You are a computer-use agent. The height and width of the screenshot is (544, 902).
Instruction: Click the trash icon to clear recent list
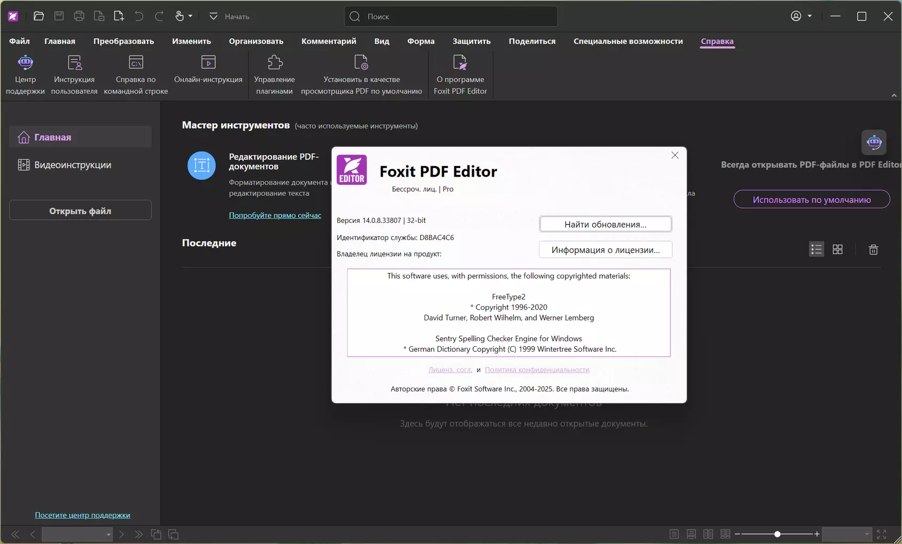click(873, 250)
